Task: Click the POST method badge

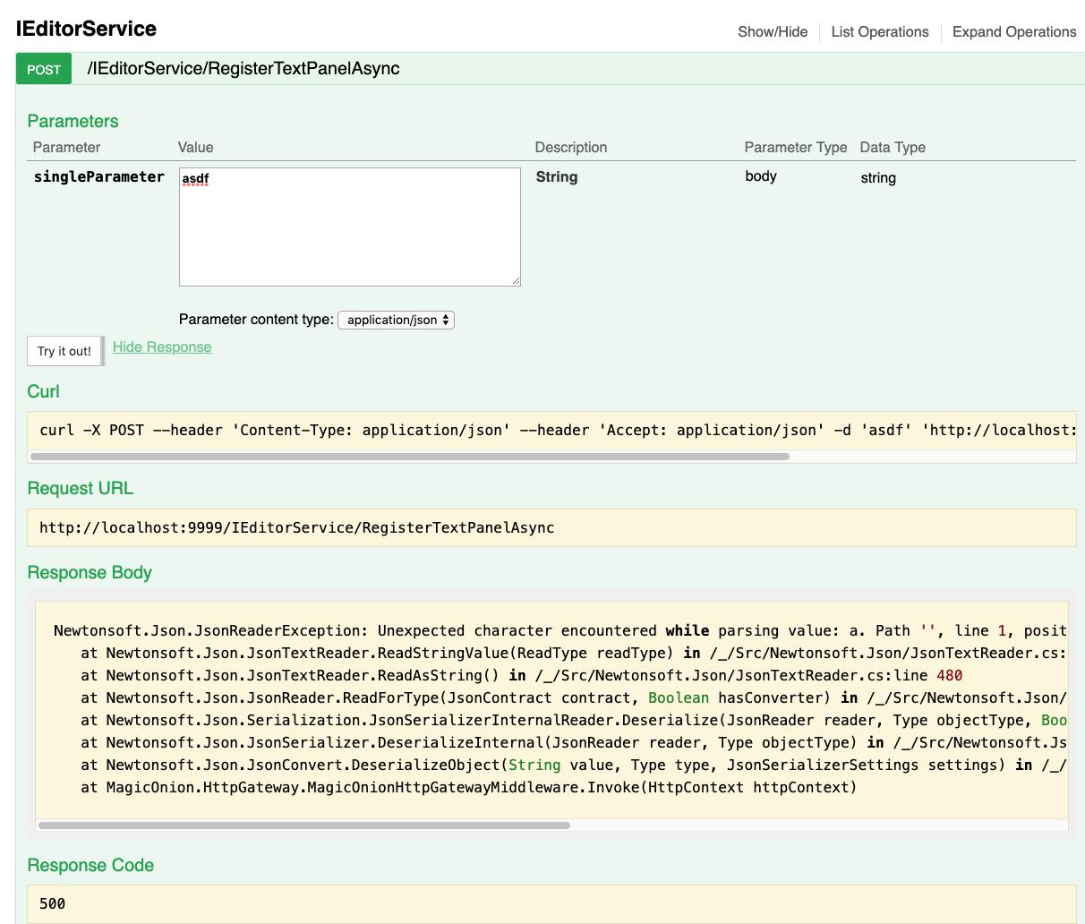Action: pos(43,68)
